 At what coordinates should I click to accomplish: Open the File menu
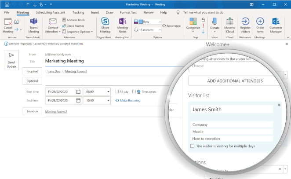(7, 12)
